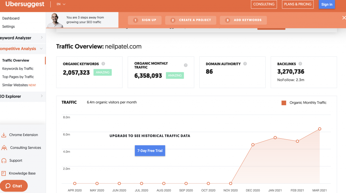346x193 pixels.
Task: Click the MAR 2021 data point
Action: tap(320, 129)
